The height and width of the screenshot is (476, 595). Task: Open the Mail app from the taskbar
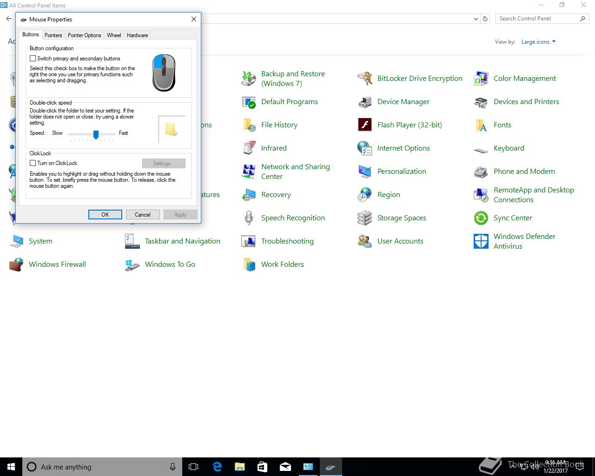pos(285,467)
